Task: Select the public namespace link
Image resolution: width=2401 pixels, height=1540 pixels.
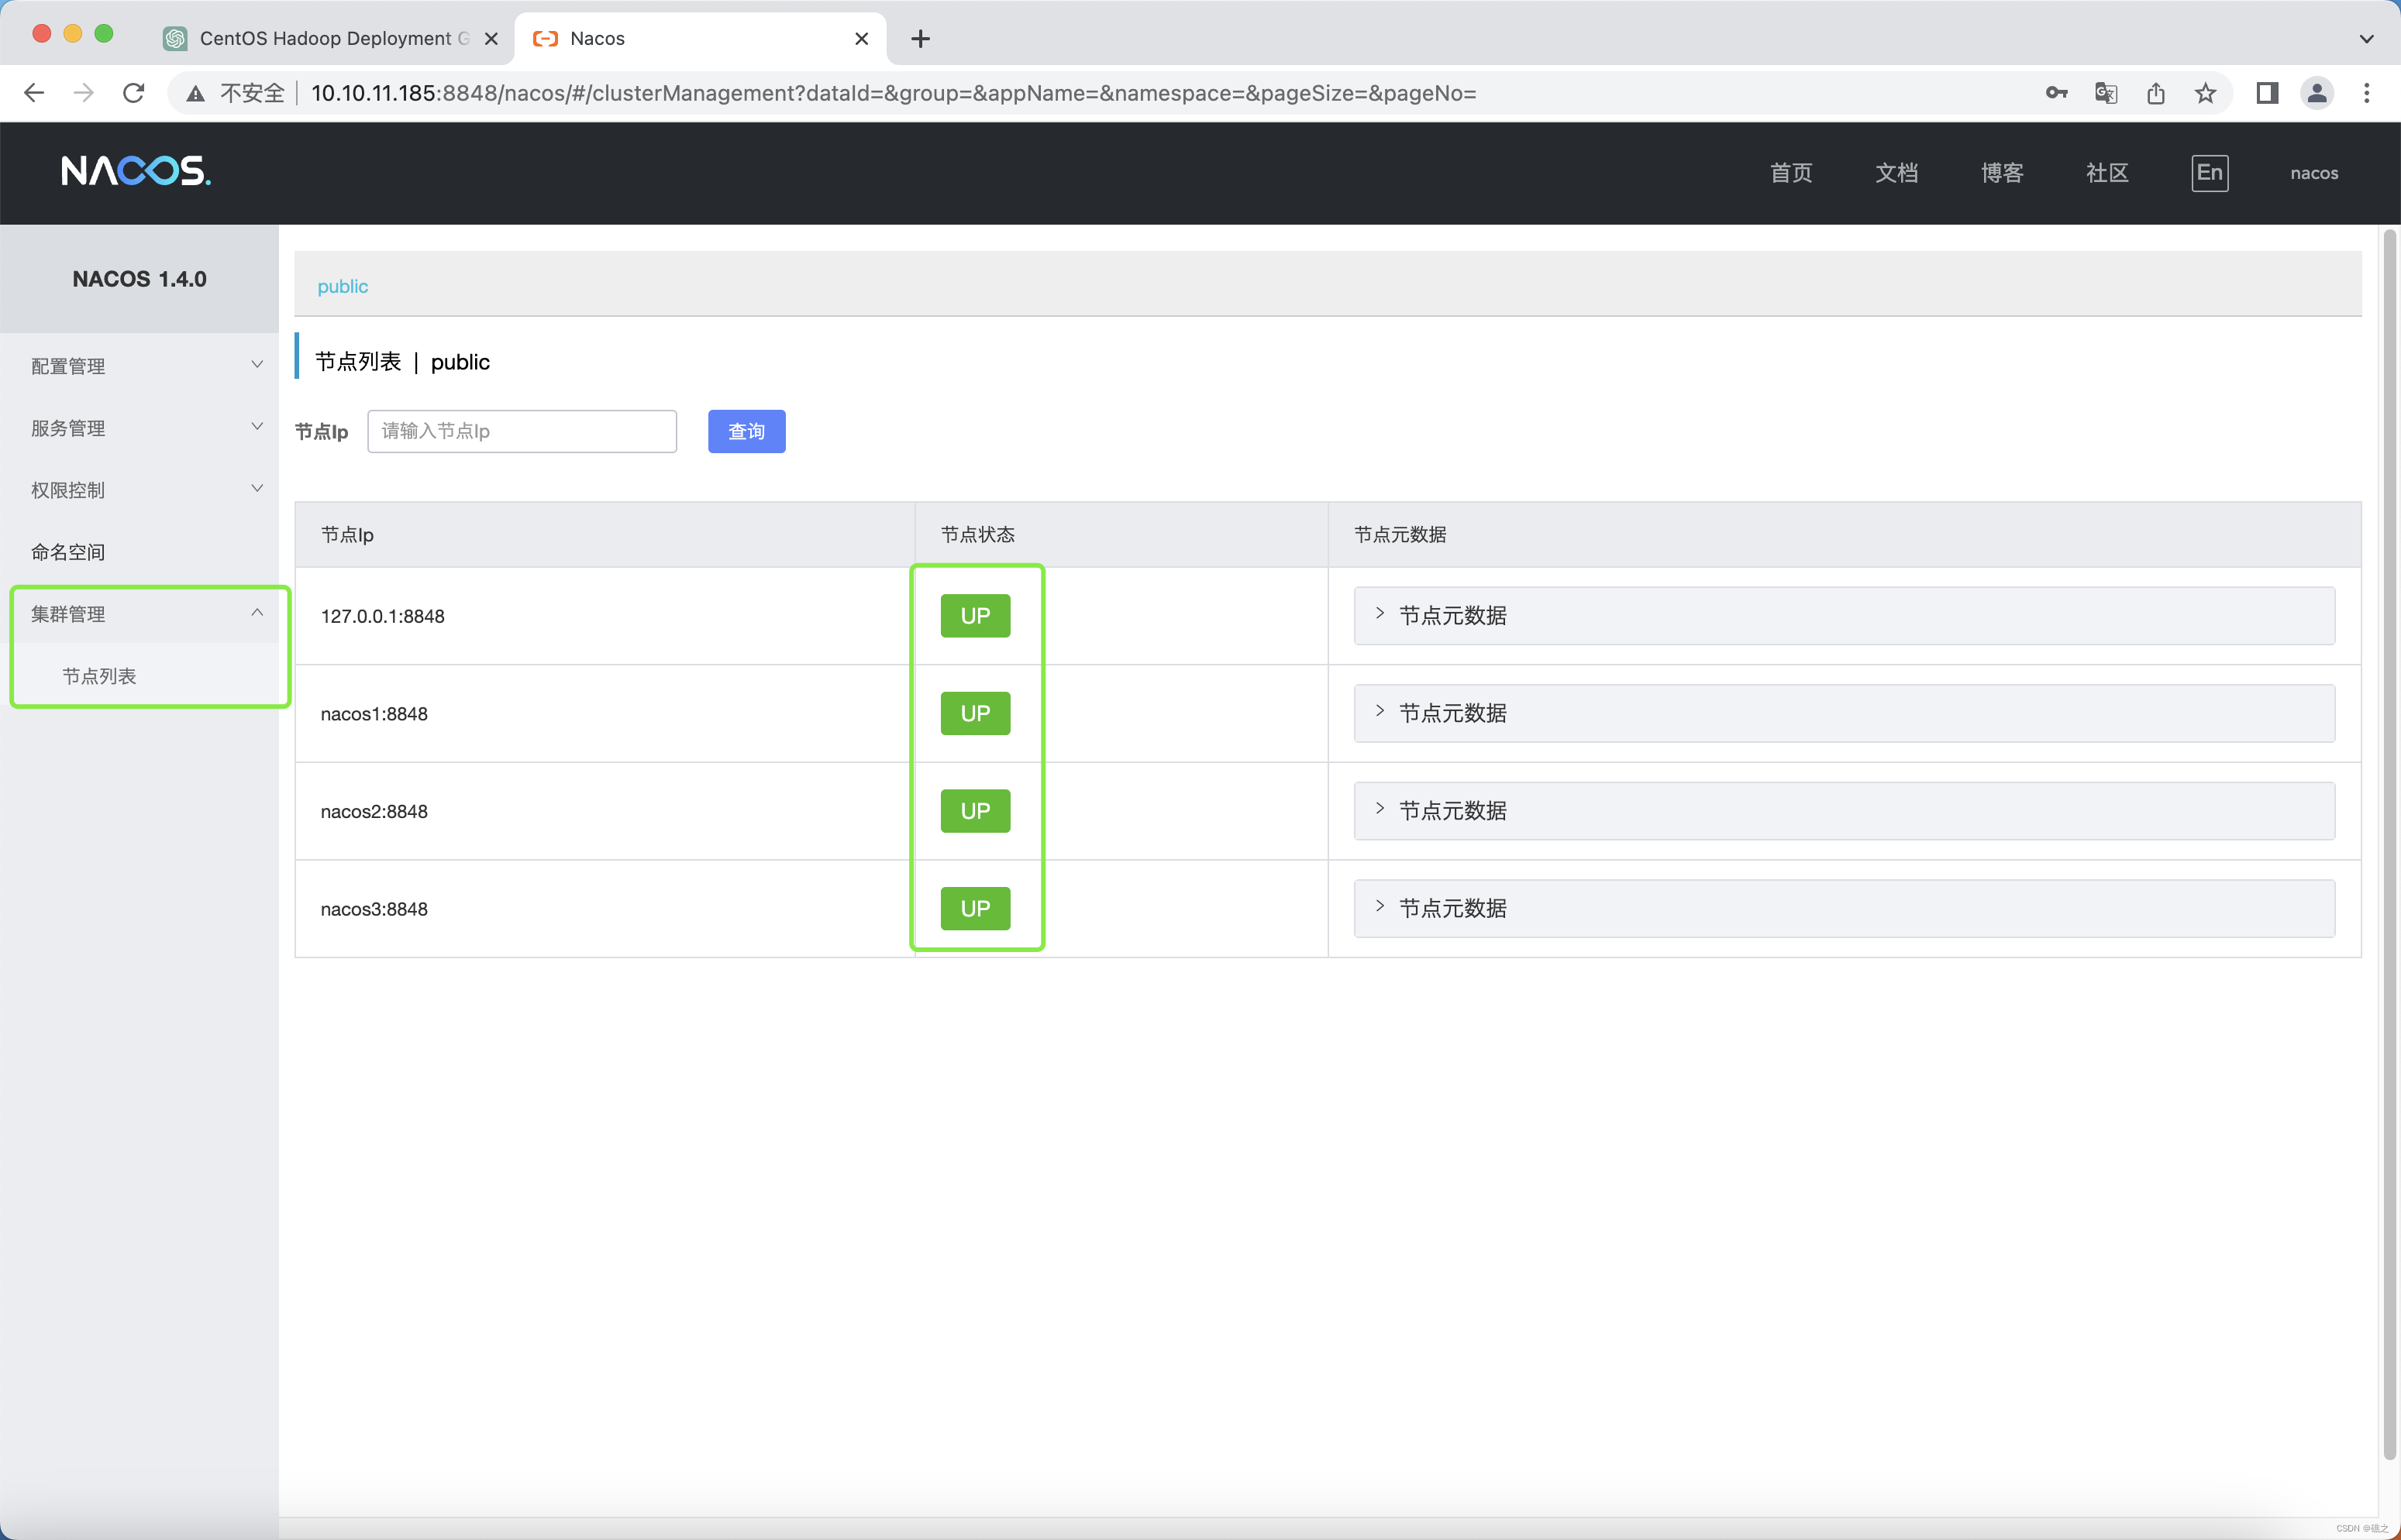Action: click(342, 286)
